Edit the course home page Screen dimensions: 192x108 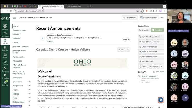tap(121, 49)
